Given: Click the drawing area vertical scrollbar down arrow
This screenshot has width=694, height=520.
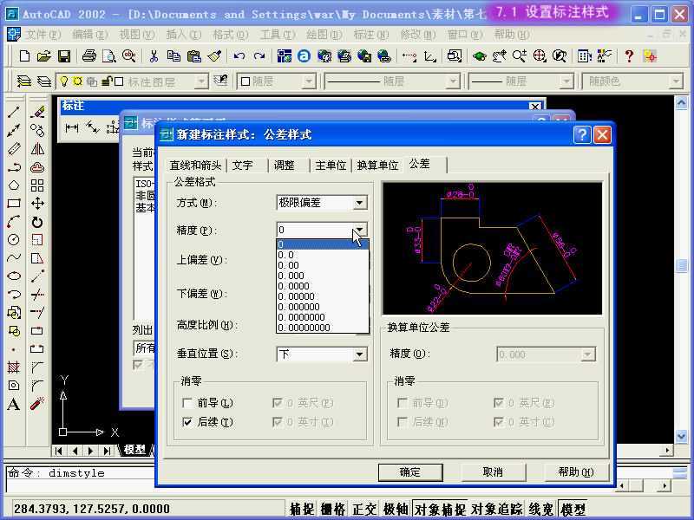Looking at the screenshot, I should click(682, 437).
